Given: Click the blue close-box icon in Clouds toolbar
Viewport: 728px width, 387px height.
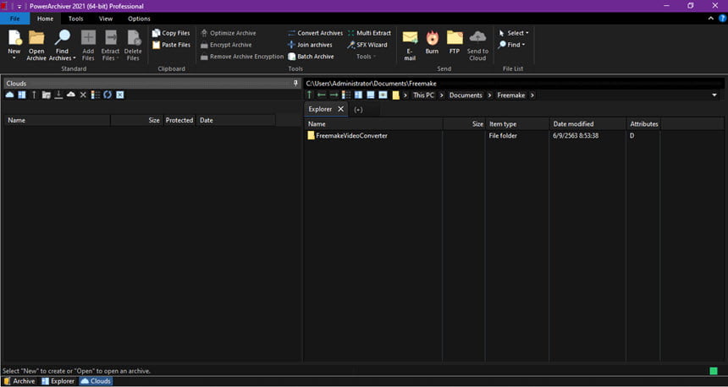Looking at the screenshot, I should (120, 95).
